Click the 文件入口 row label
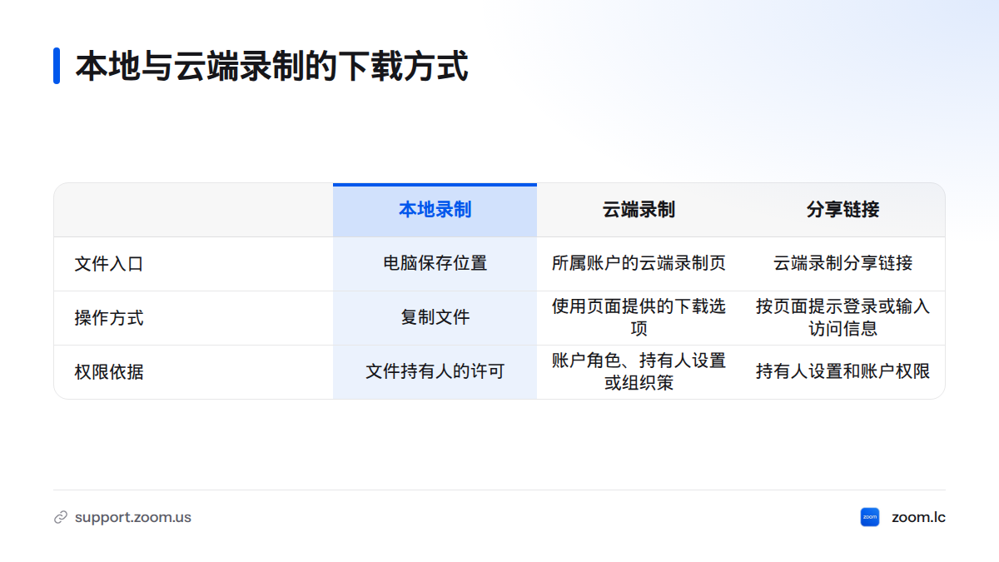 coord(109,264)
